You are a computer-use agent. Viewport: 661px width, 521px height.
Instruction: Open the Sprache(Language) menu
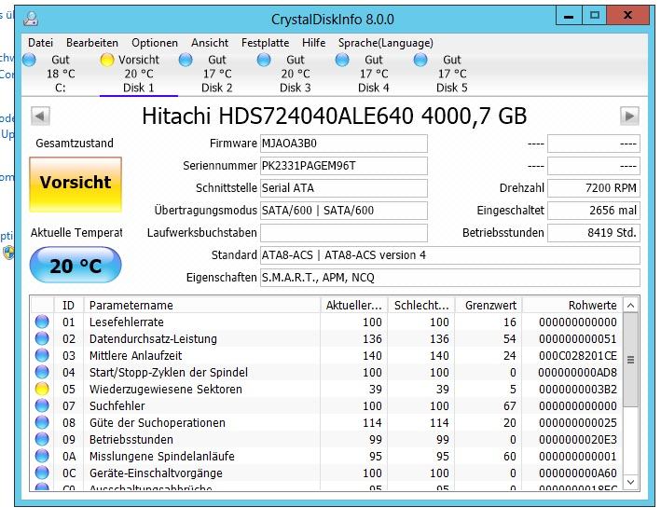(x=385, y=43)
